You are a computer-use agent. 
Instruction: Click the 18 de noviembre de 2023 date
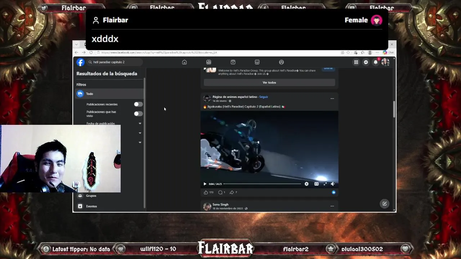pyautogui.click(x=228, y=209)
